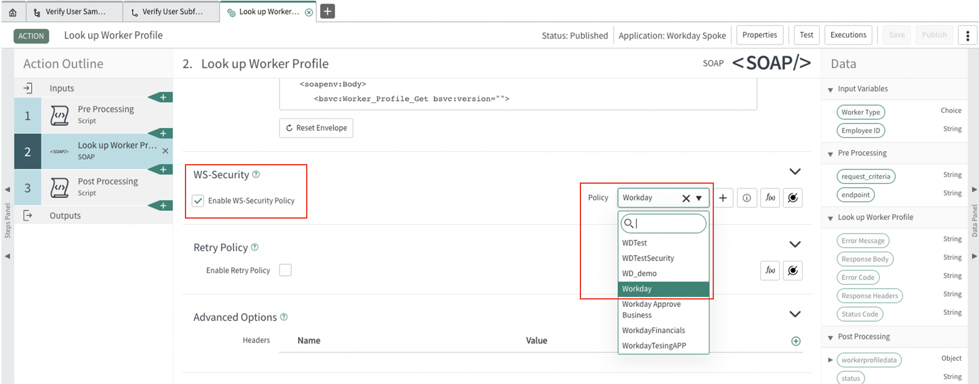Collapse Look up Worker Profile data group
The image size is (979, 384).
(830, 219)
